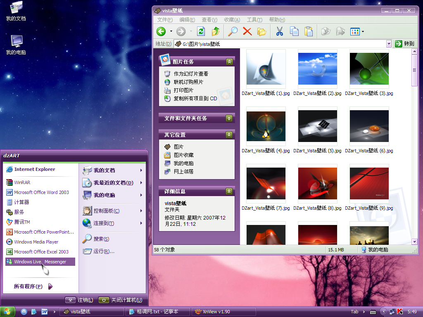Click 注销 to log off
This screenshot has height=317, width=423.
coord(79,300)
